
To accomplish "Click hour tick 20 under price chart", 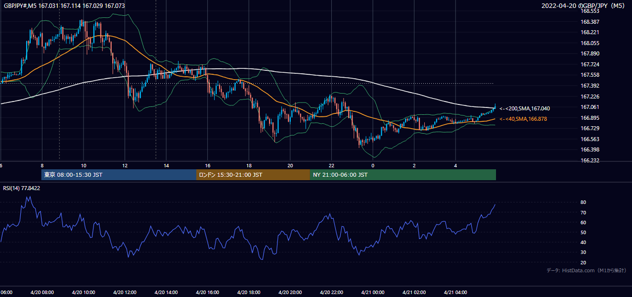I will click(x=290, y=165).
